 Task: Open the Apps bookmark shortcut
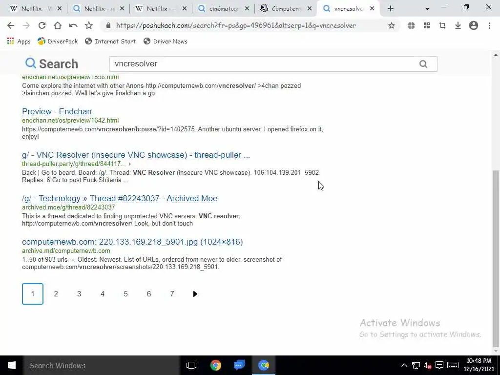[19, 41]
